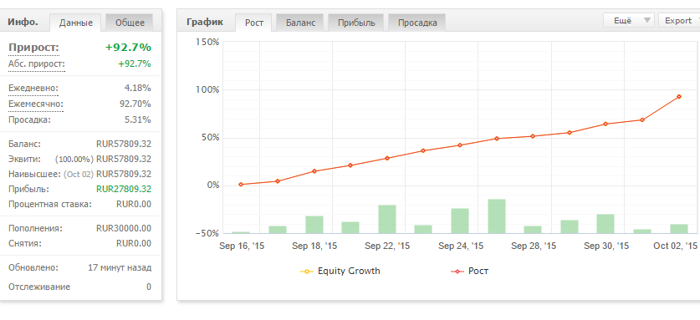Click the 100% y-axis label
Viewport: 700px width, 320px height.
coord(207,89)
